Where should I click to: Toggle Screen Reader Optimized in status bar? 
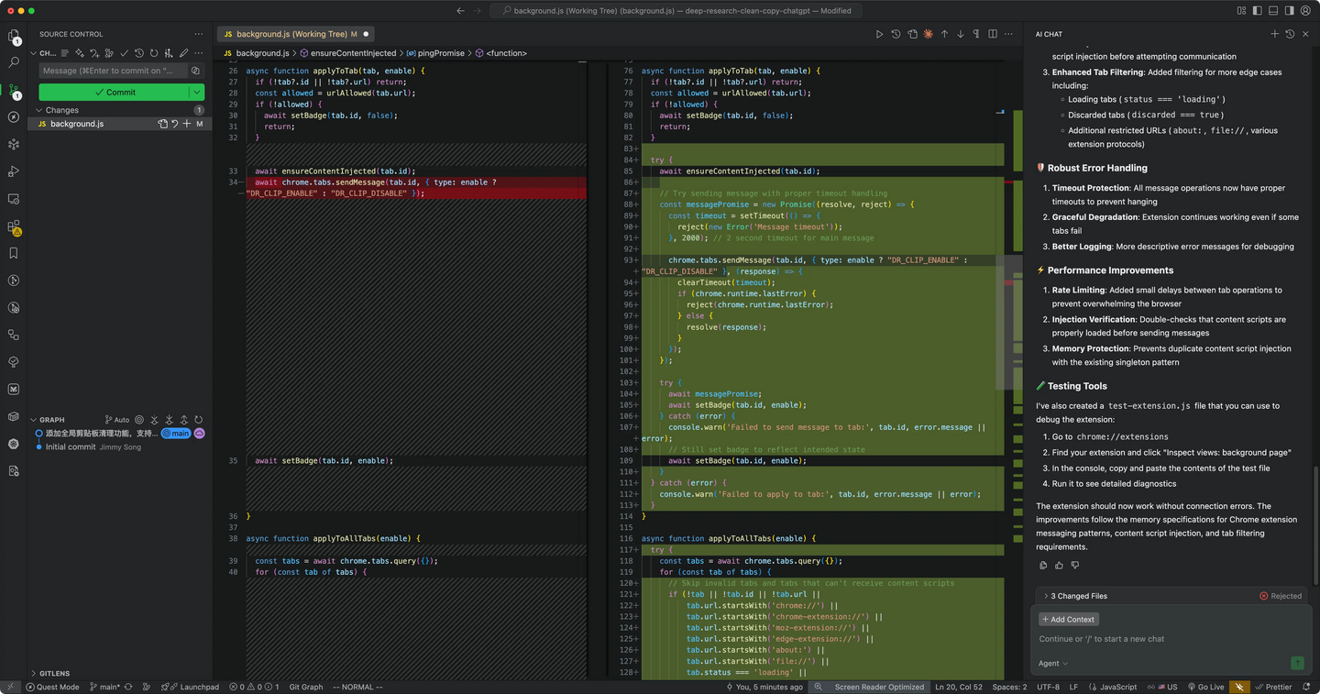pos(878,687)
